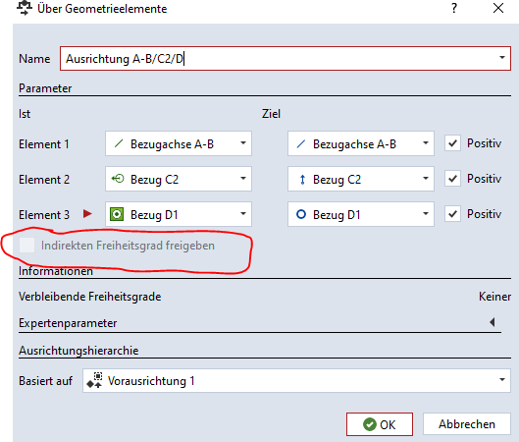Click the blue vertical arrow icon beside Ziel Bezug C2
Screen dimensions: 519x442
[302, 180]
